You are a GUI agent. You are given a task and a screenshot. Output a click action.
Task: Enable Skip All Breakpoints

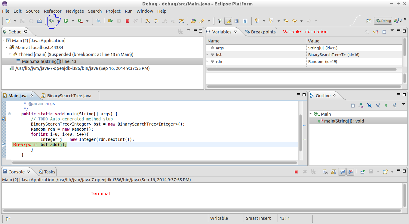tap(99, 20)
